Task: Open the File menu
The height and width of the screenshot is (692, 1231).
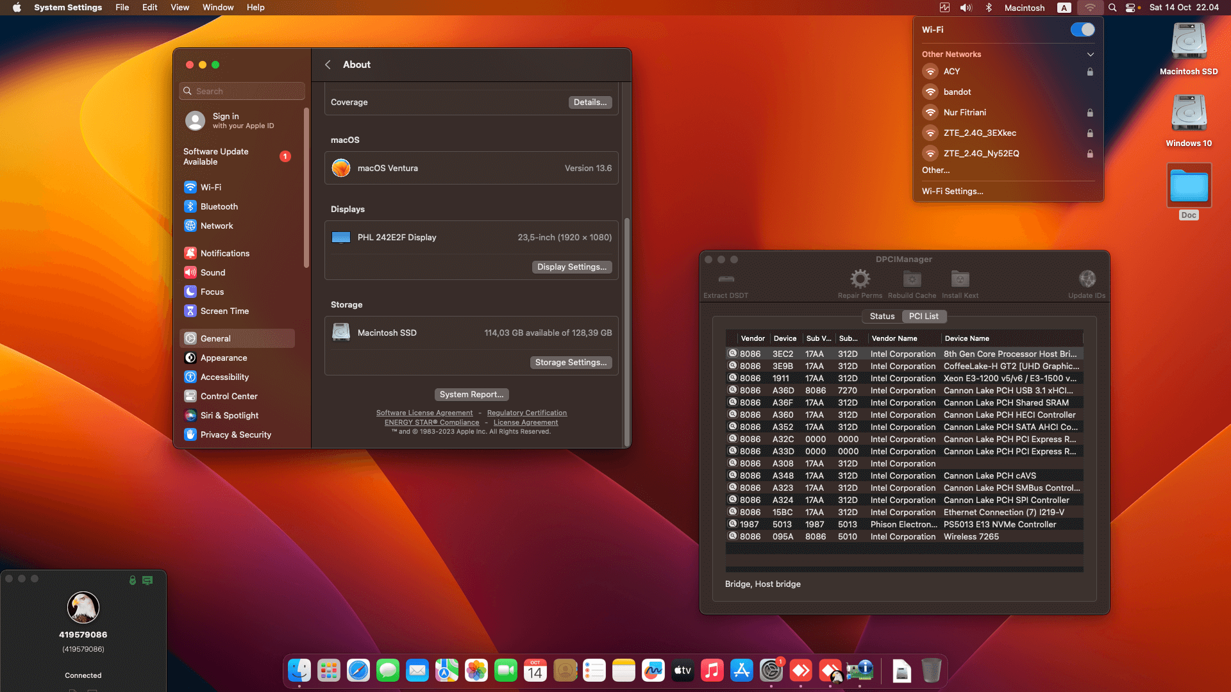Action: click(x=122, y=8)
